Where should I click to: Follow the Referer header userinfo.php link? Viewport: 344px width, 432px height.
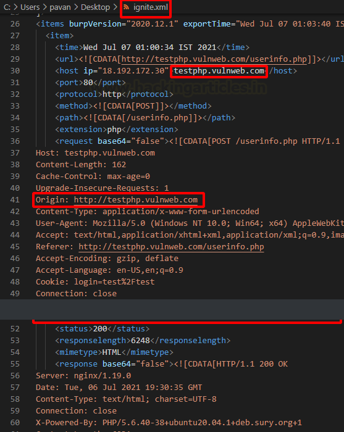tap(171, 247)
